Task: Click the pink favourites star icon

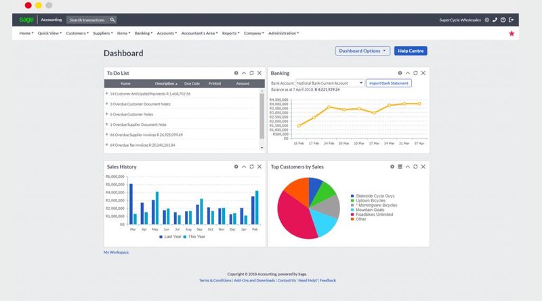Action: pos(512,33)
